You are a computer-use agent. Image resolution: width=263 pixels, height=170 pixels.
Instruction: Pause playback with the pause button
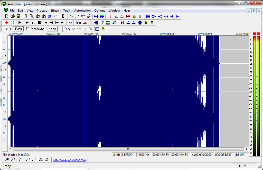coord(33,22)
